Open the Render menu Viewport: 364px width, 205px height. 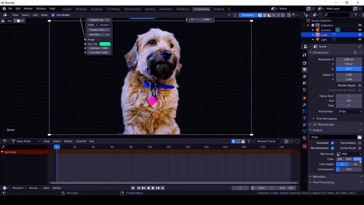point(28,9)
